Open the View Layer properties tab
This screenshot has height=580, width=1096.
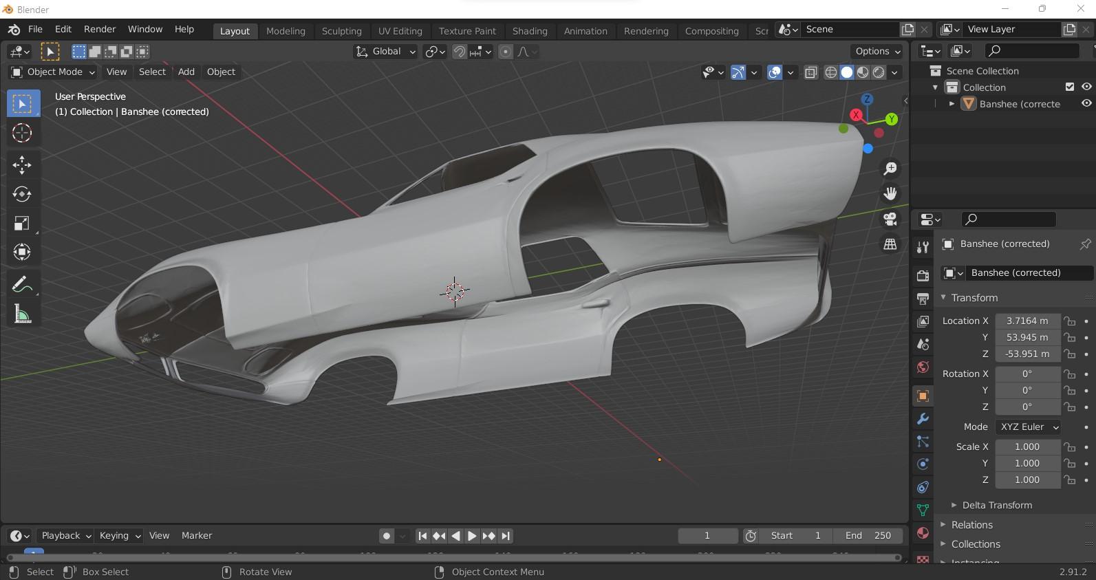923,321
